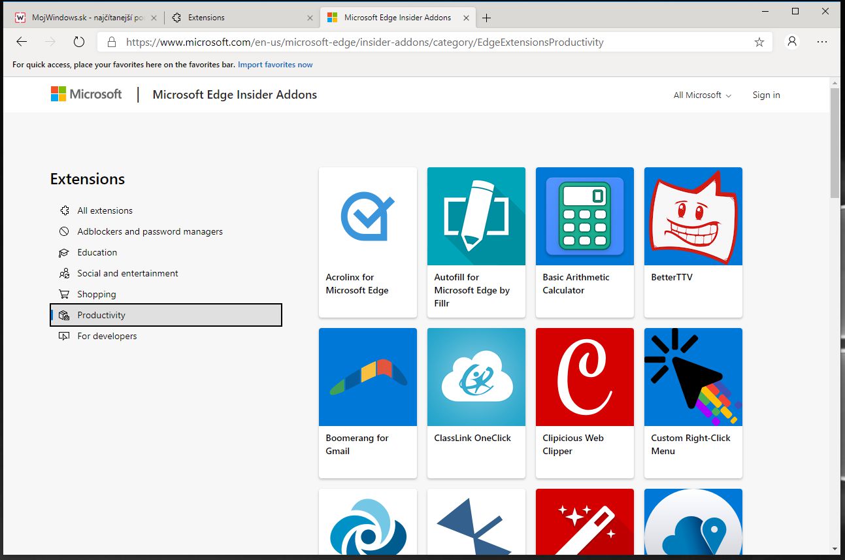The height and width of the screenshot is (560, 845).
Task: Select Education category
Action: 166,252
